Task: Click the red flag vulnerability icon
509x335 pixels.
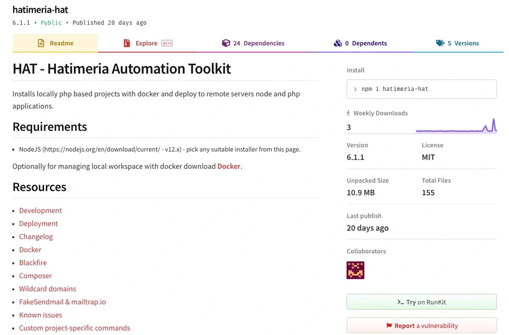Action: 389,326
